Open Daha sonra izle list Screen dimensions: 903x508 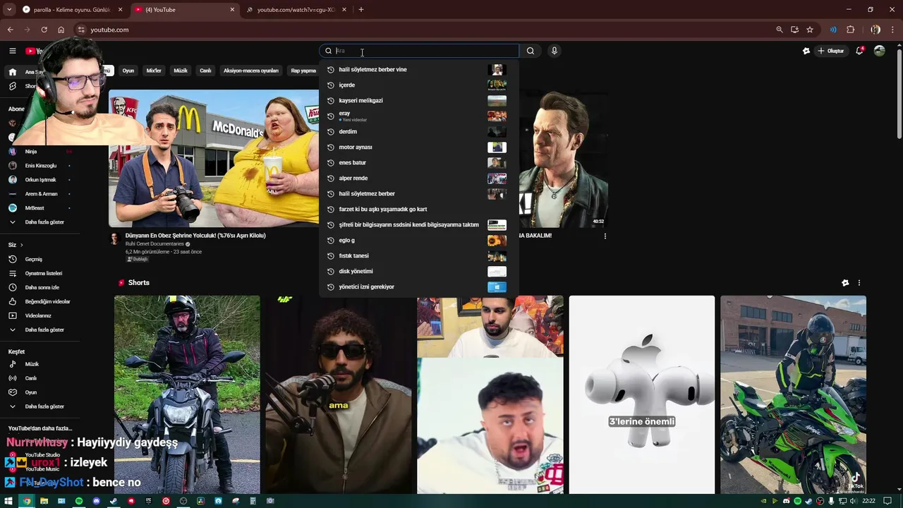point(44,287)
